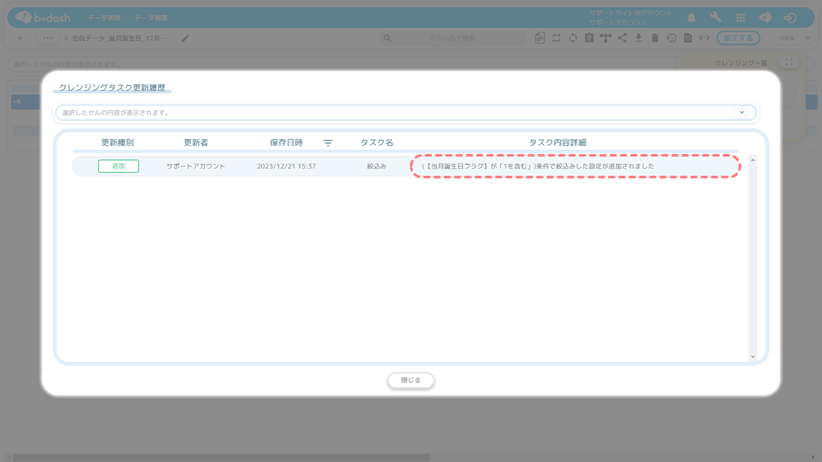Click the download toolbar icon
Viewport: 822px width, 462px height.
point(638,38)
